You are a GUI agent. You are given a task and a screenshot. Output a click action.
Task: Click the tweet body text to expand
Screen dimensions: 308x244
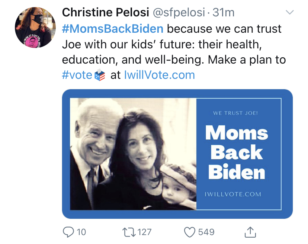pyautogui.click(x=174, y=52)
